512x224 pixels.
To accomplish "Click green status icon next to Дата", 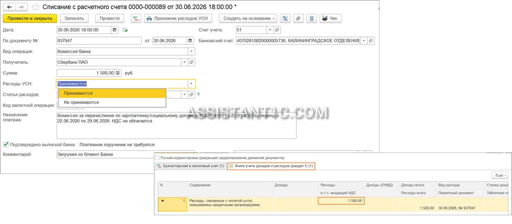I will tap(125, 30).
